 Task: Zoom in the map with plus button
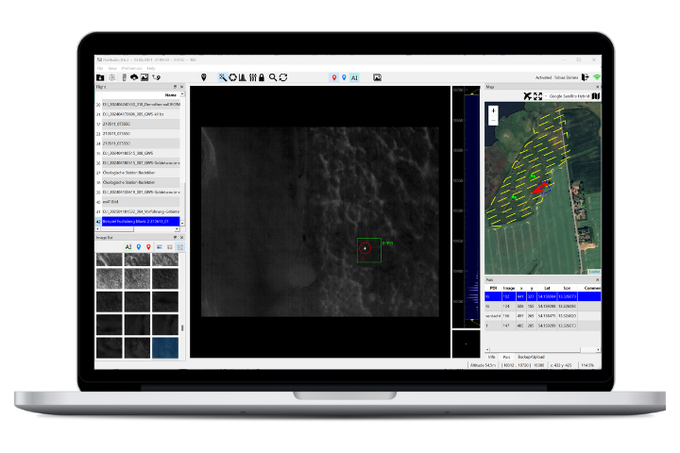[493, 110]
